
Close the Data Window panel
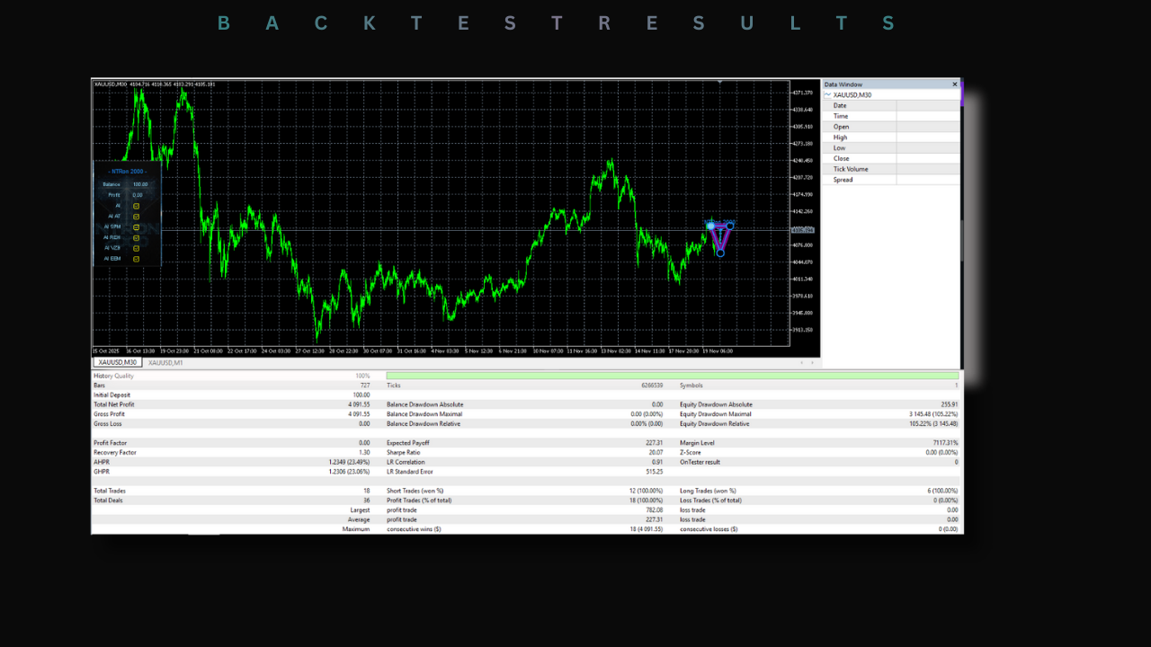[955, 84]
